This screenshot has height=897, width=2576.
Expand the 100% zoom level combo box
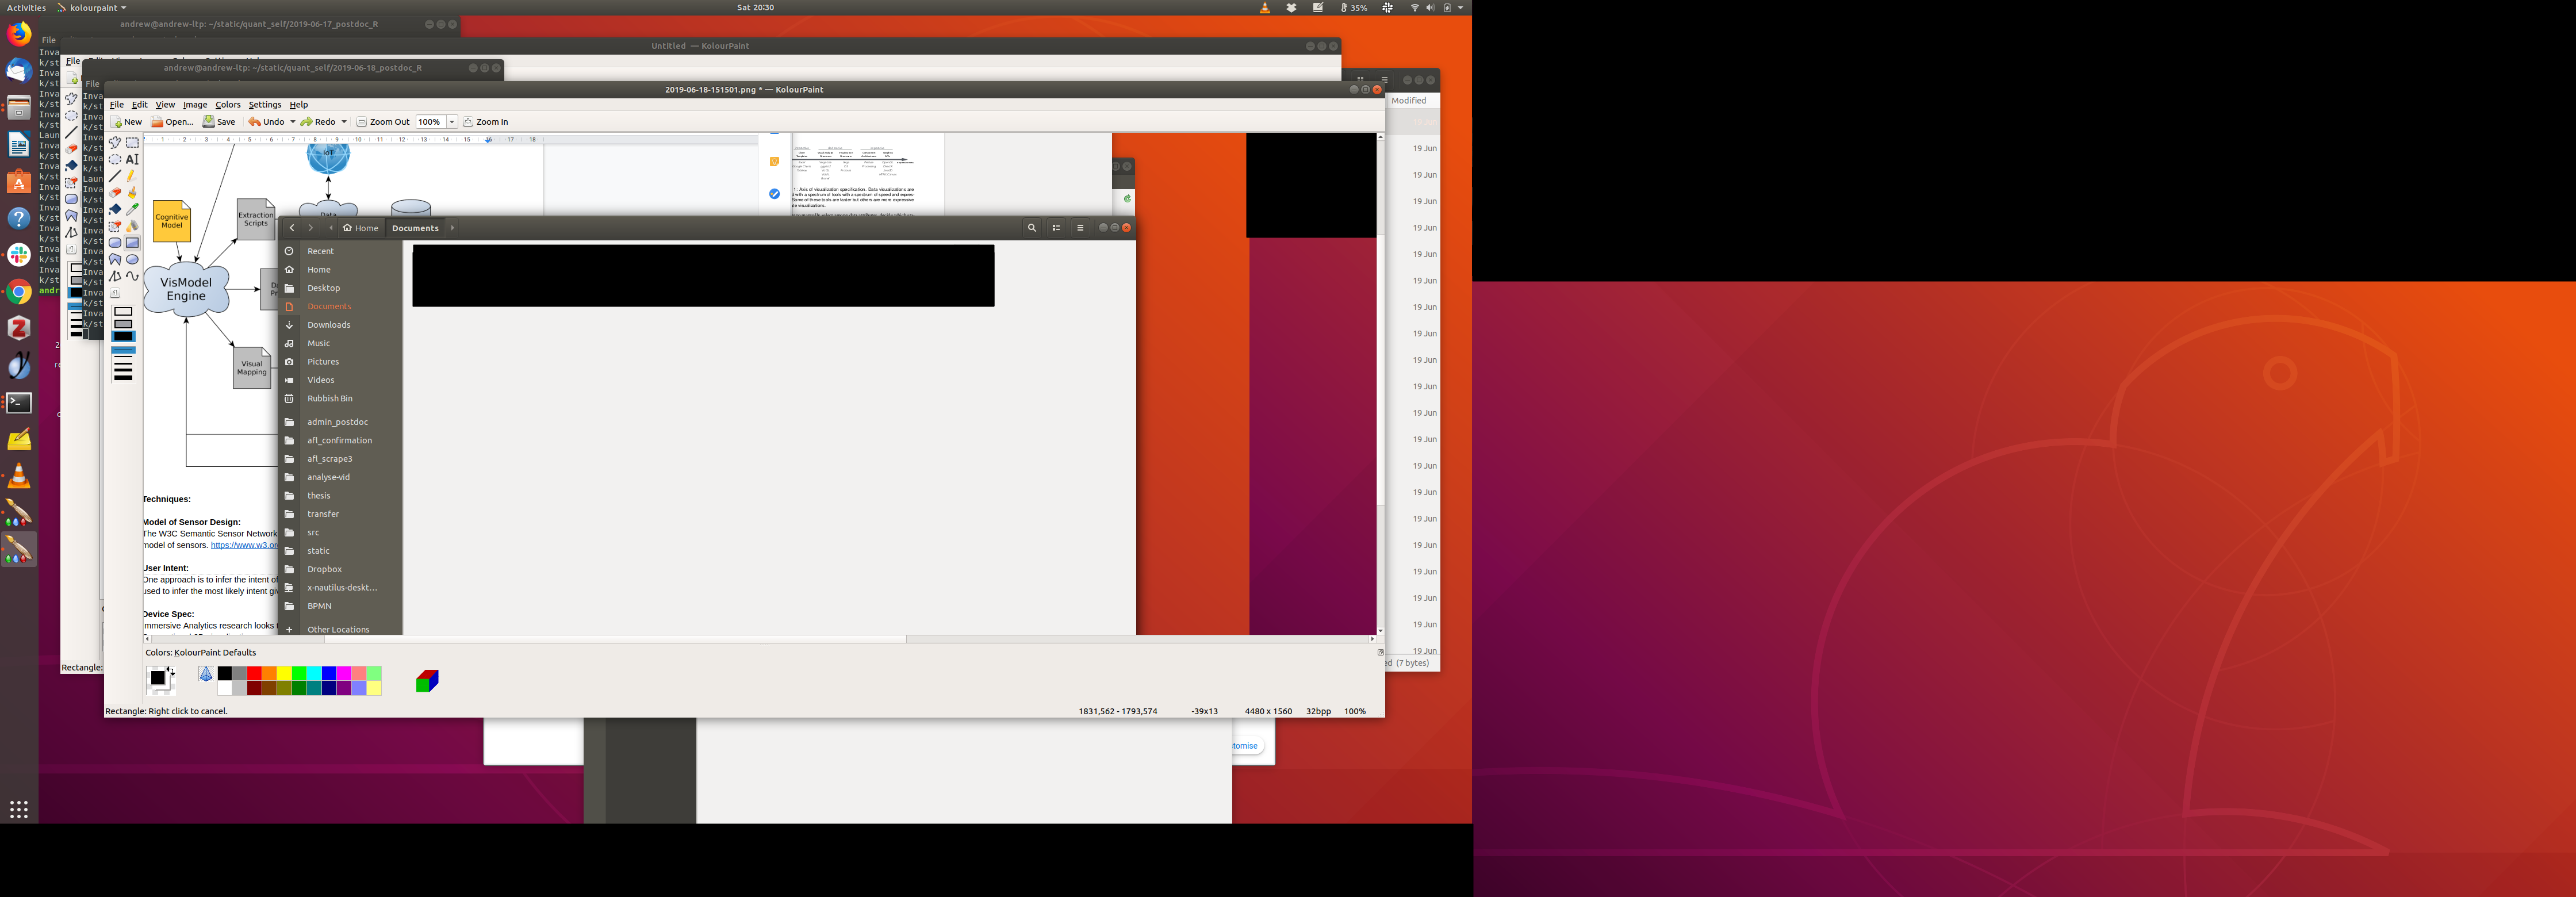click(x=452, y=122)
